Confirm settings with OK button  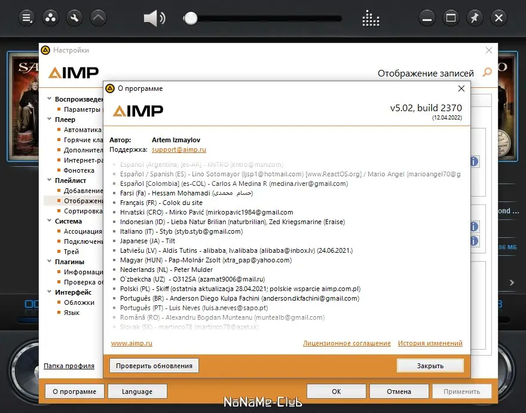[x=336, y=391]
